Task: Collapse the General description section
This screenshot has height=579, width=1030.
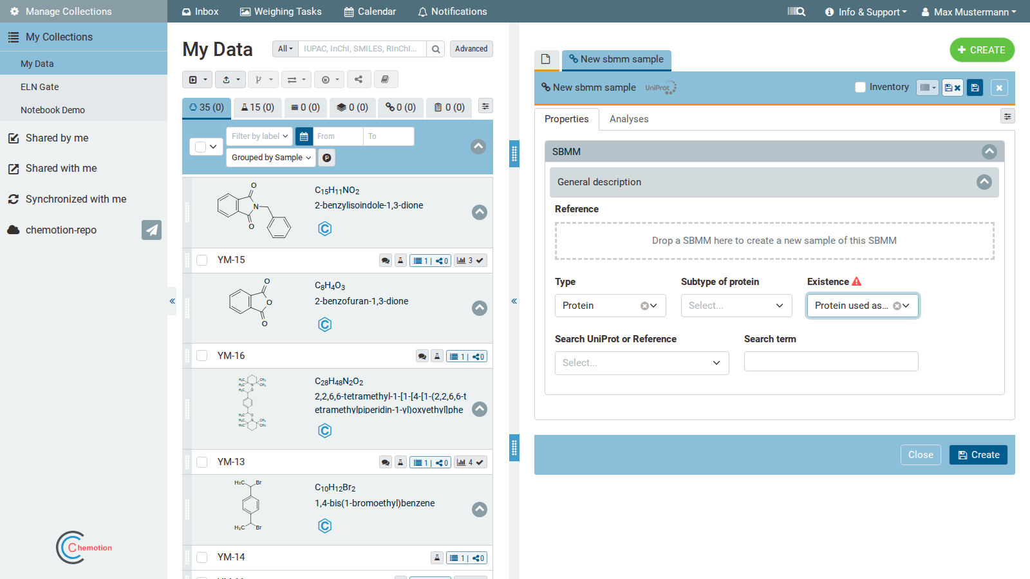Action: coord(984,182)
